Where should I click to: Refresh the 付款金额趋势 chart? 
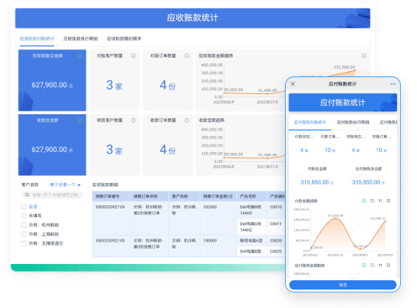(x=372, y=201)
